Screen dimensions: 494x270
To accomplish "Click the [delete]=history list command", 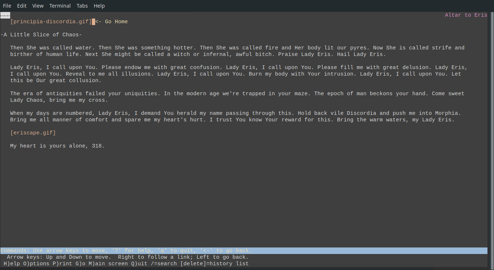I will [214, 264].
